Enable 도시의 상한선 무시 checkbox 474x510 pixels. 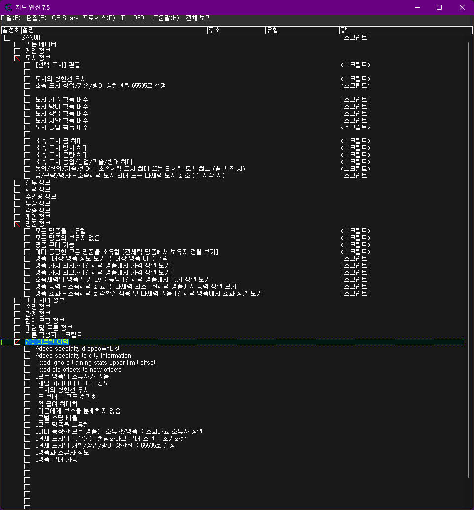(x=27, y=79)
